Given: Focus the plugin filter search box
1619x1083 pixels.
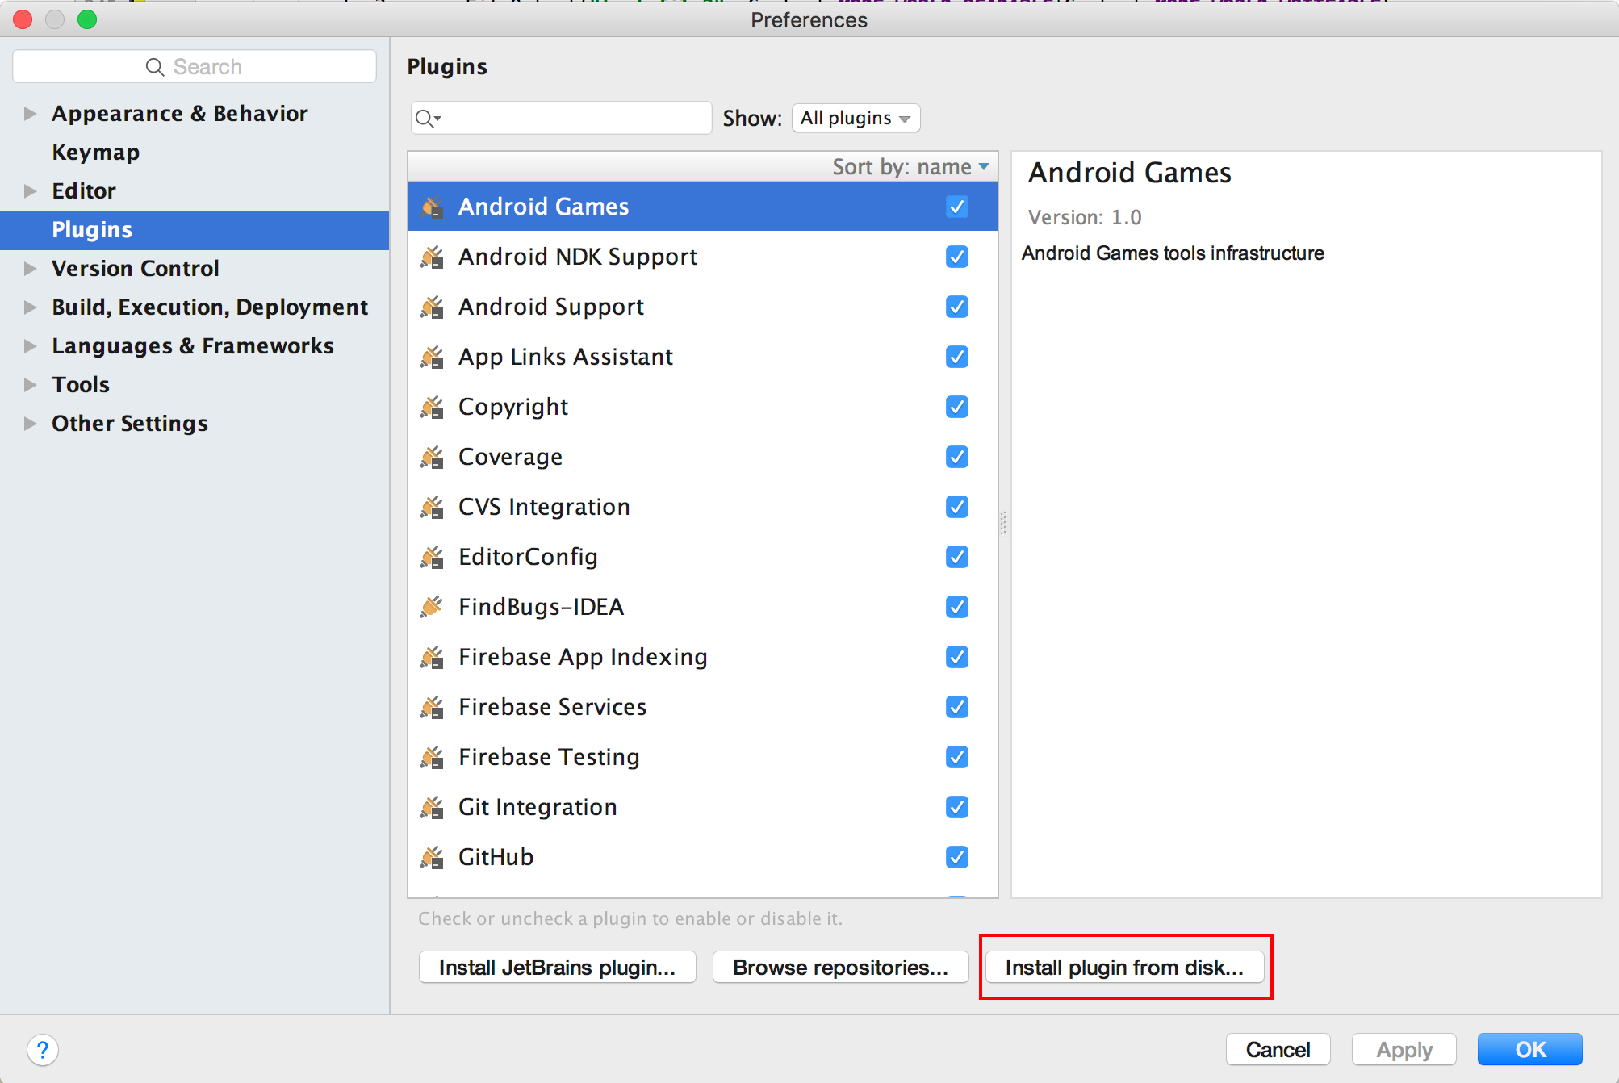Looking at the screenshot, I should [562, 119].
